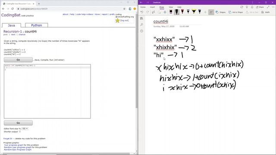
Task: Toggle the Shorter output checkbox
Action: click(x=20, y=131)
